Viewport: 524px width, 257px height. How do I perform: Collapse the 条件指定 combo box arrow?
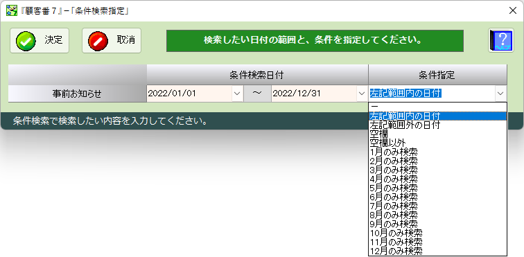click(500, 94)
